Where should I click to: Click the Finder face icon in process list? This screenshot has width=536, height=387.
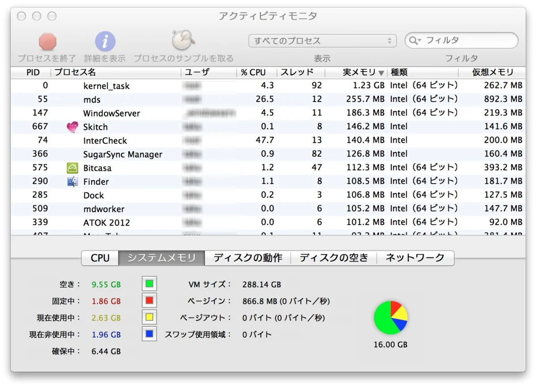point(72,181)
